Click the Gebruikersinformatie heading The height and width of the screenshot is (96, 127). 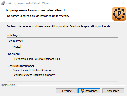[x=21, y=66]
